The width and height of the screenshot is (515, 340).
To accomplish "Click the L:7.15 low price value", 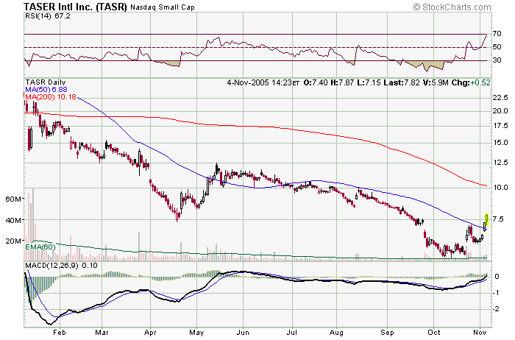I will (369, 82).
